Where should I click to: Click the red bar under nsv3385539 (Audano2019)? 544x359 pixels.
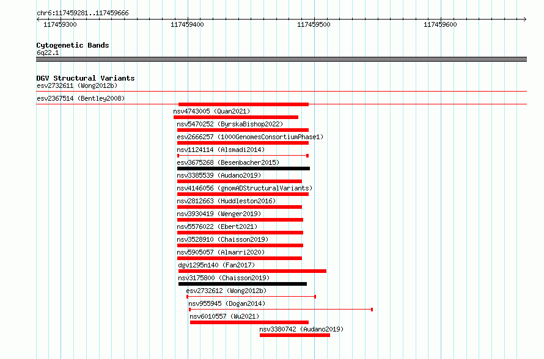pos(240,181)
